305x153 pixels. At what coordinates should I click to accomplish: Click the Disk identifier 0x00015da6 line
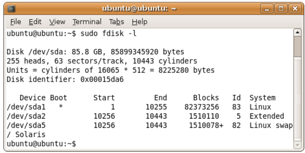pyautogui.click(x=65, y=80)
